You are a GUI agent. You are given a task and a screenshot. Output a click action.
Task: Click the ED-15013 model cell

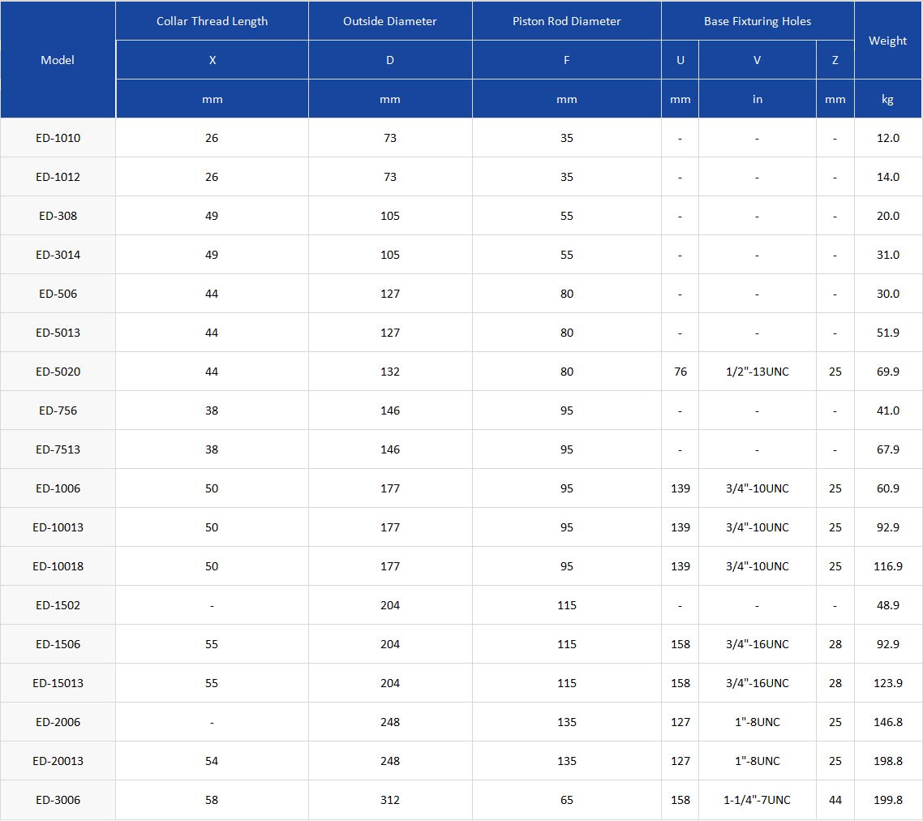tap(58, 682)
